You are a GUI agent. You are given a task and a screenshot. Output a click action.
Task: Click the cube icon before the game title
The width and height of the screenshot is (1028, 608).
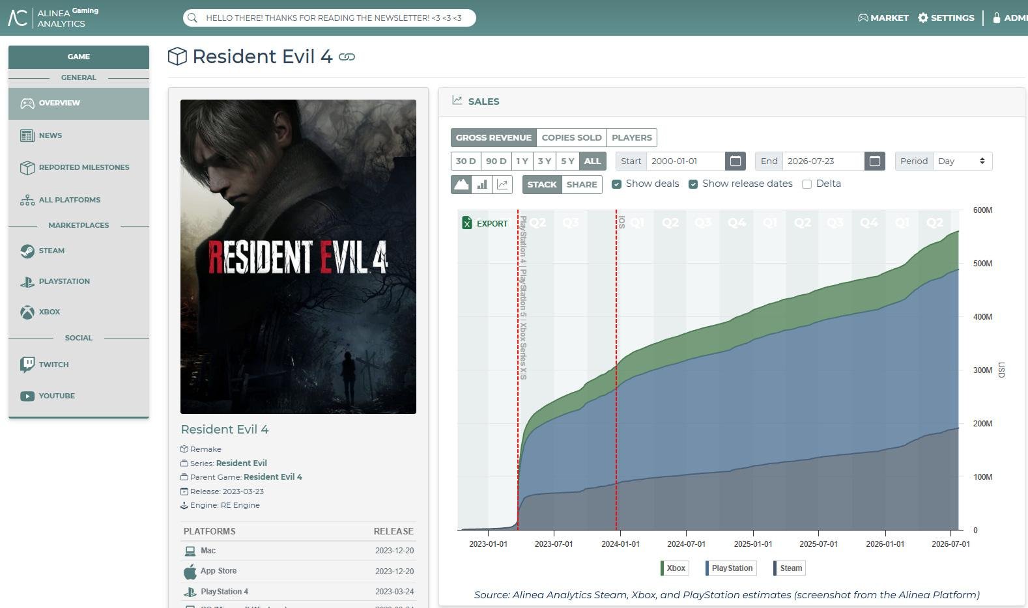point(177,57)
